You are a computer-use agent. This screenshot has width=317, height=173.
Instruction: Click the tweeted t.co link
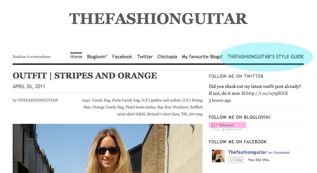point(267,93)
